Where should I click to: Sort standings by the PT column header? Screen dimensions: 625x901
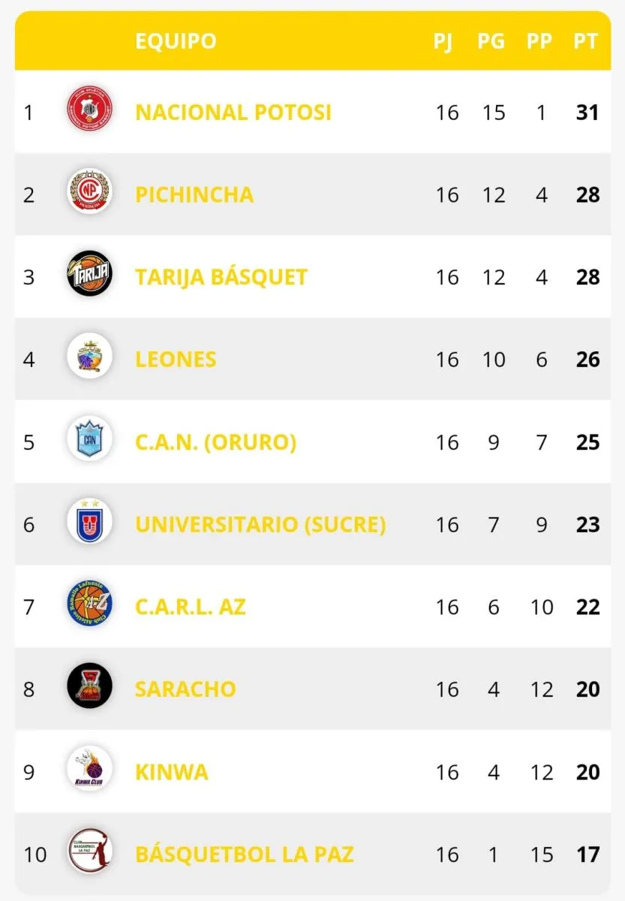586,41
